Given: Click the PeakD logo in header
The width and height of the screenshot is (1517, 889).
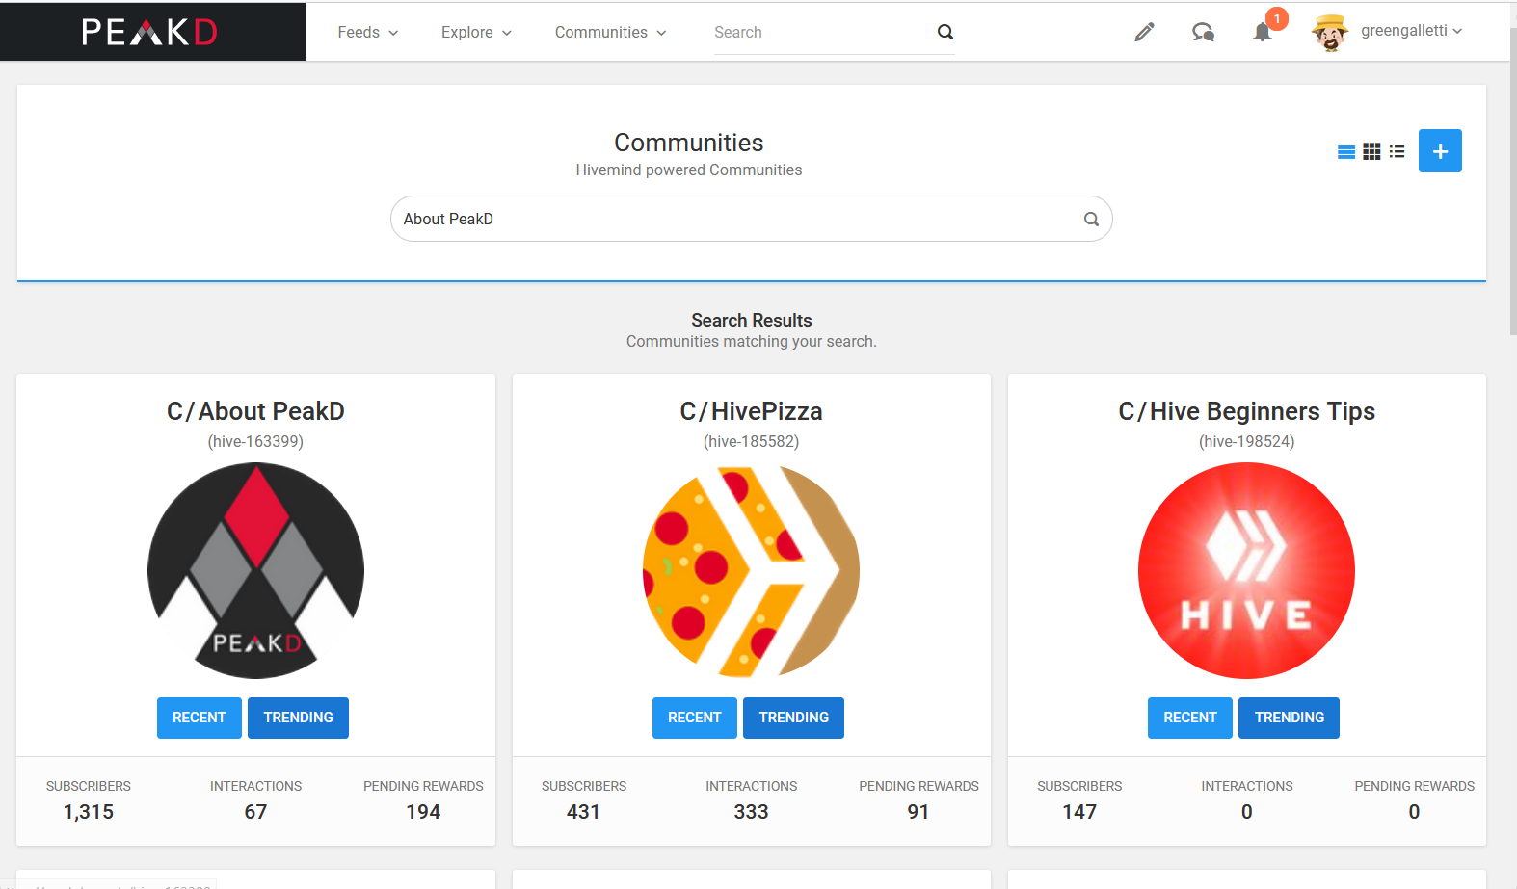Looking at the screenshot, I should (149, 32).
